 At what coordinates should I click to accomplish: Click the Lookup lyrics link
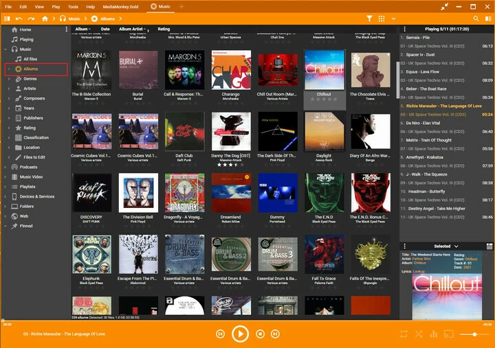419,271
